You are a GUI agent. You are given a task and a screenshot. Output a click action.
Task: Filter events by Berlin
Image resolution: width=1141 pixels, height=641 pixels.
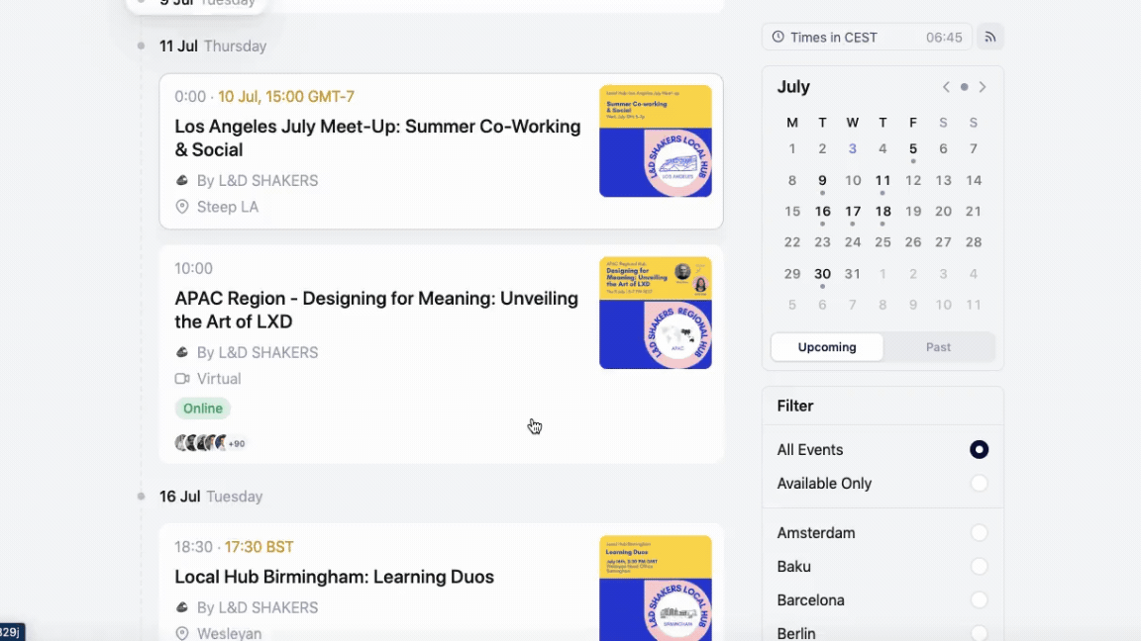click(x=979, y=634)
